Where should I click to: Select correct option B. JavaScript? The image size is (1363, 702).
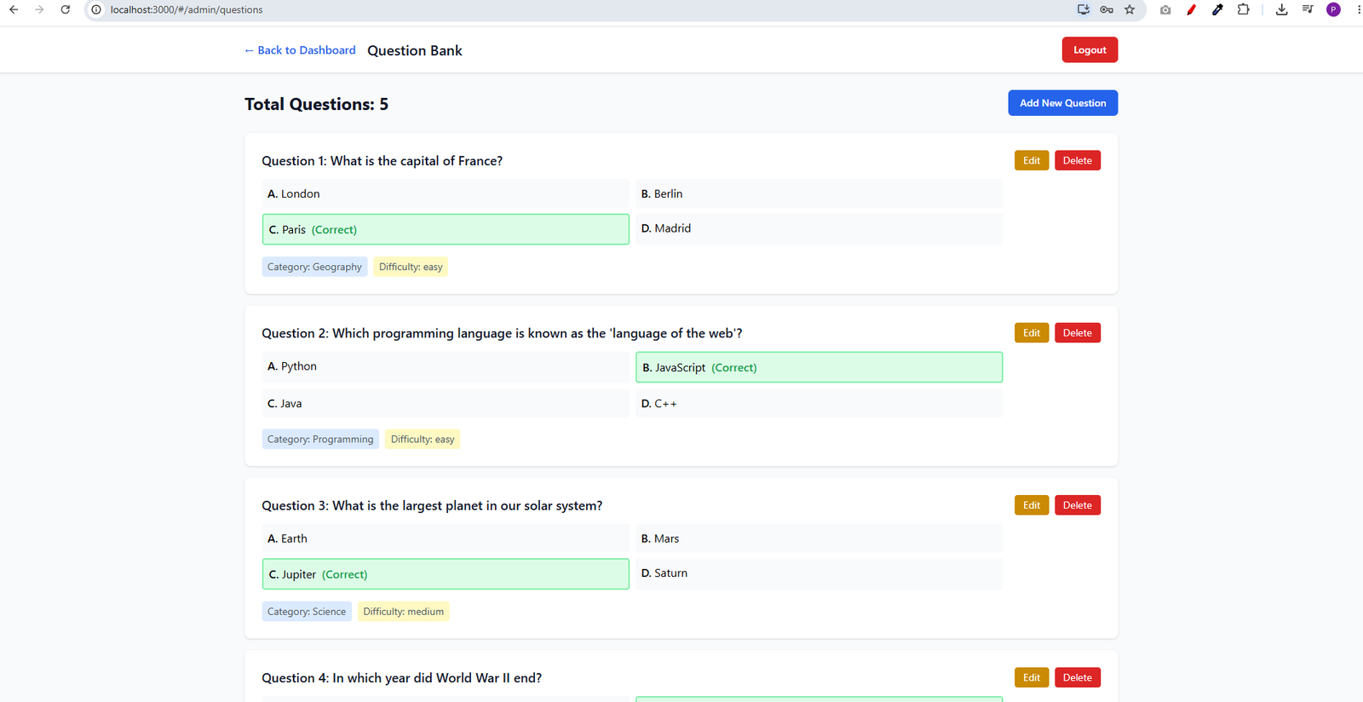click(x=819, y=367)
